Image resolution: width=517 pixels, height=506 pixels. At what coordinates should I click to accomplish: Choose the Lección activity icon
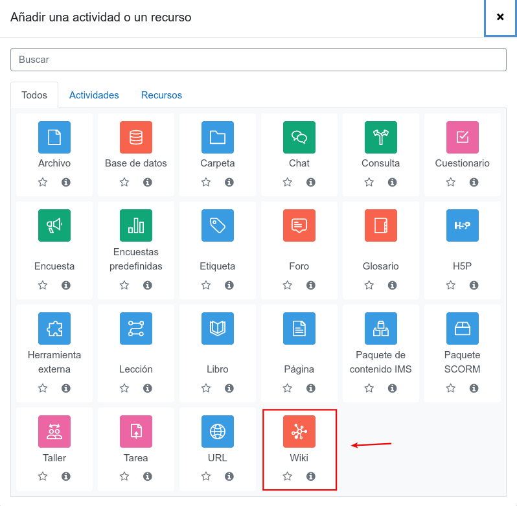pos(136,328)
